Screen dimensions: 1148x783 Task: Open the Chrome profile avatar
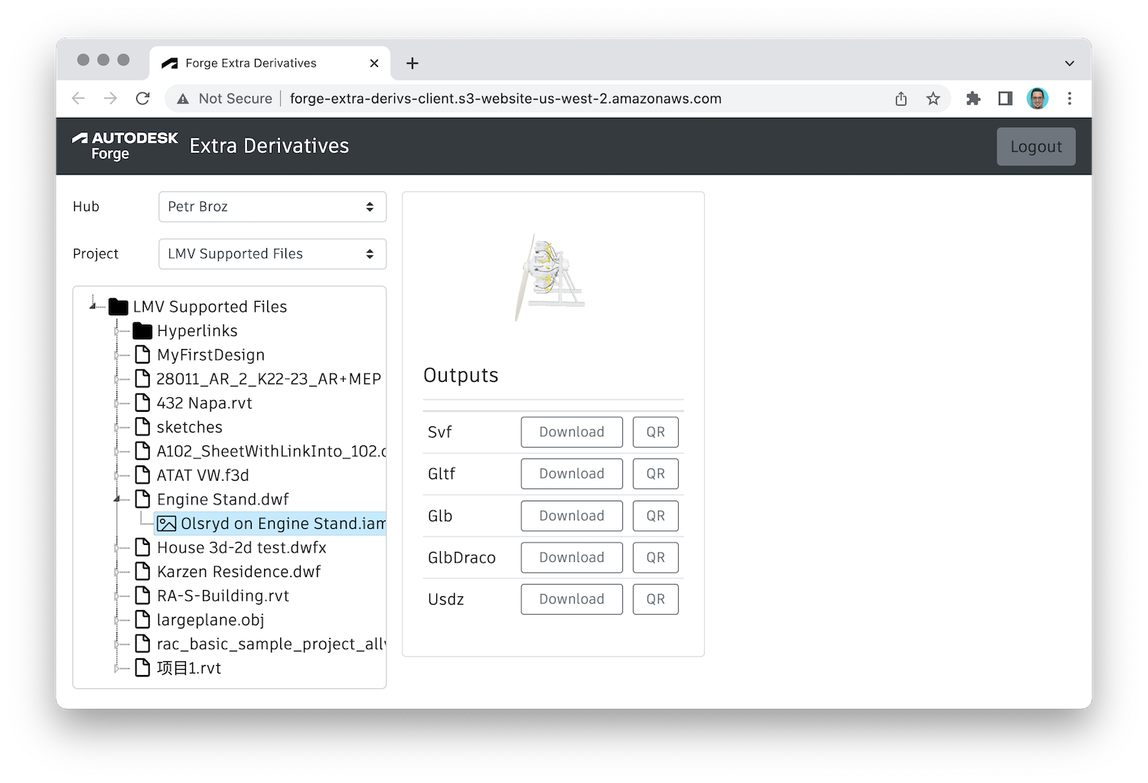click(1038, 99)
